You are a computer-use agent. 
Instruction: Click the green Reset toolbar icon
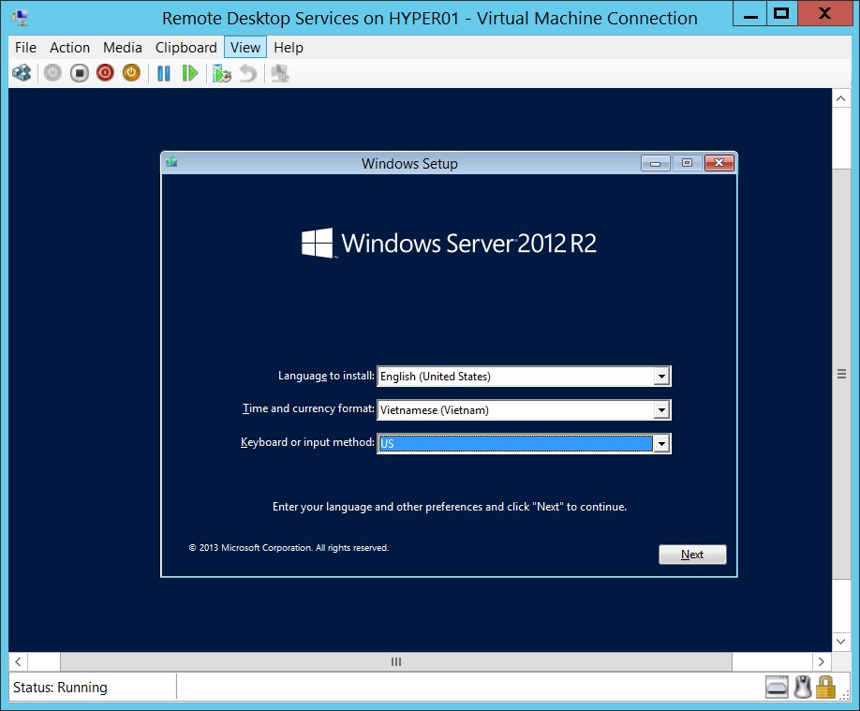tap(190, 73)
